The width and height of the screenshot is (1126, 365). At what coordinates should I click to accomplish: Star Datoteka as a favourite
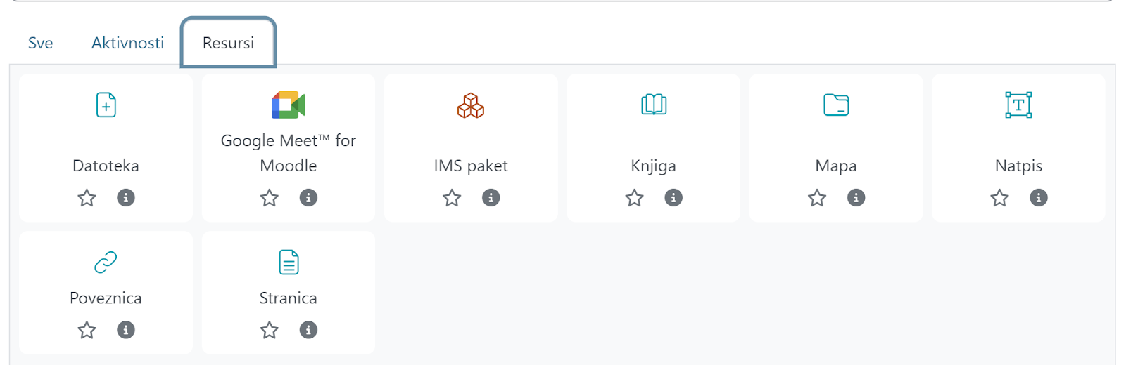point(87,198)
